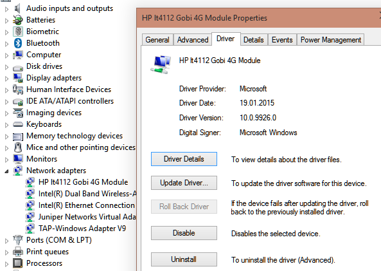Open the Advanced tab
Screen dimensions: 381x271
point(193,40)
